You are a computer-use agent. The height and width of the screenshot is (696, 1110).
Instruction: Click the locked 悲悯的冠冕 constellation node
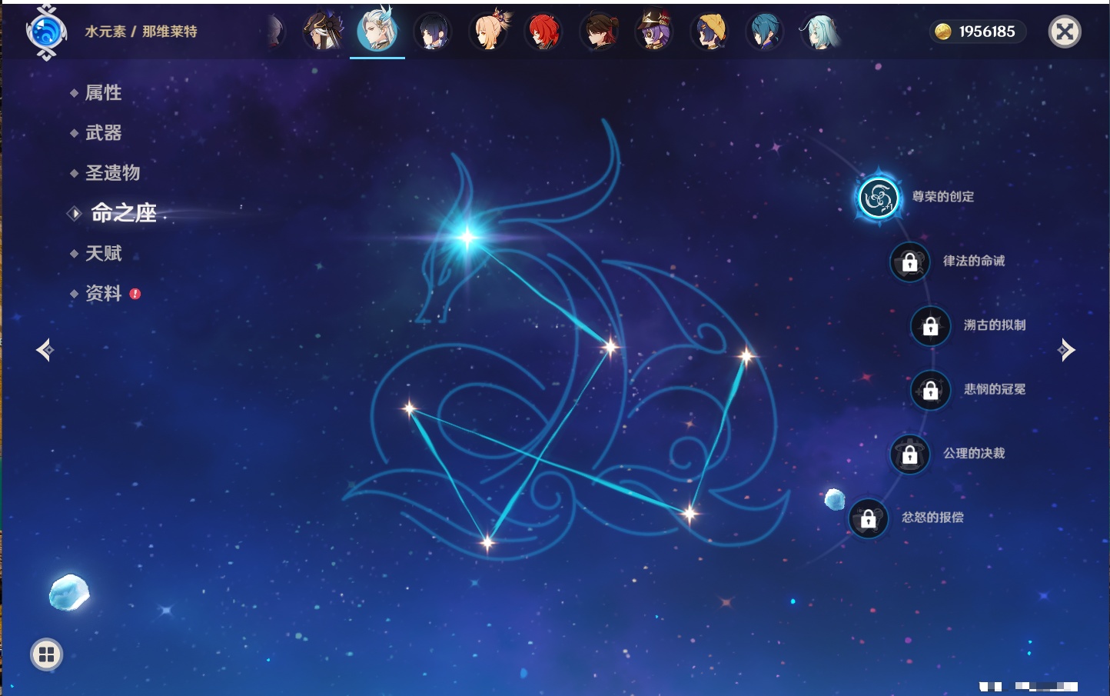point(930,391)
